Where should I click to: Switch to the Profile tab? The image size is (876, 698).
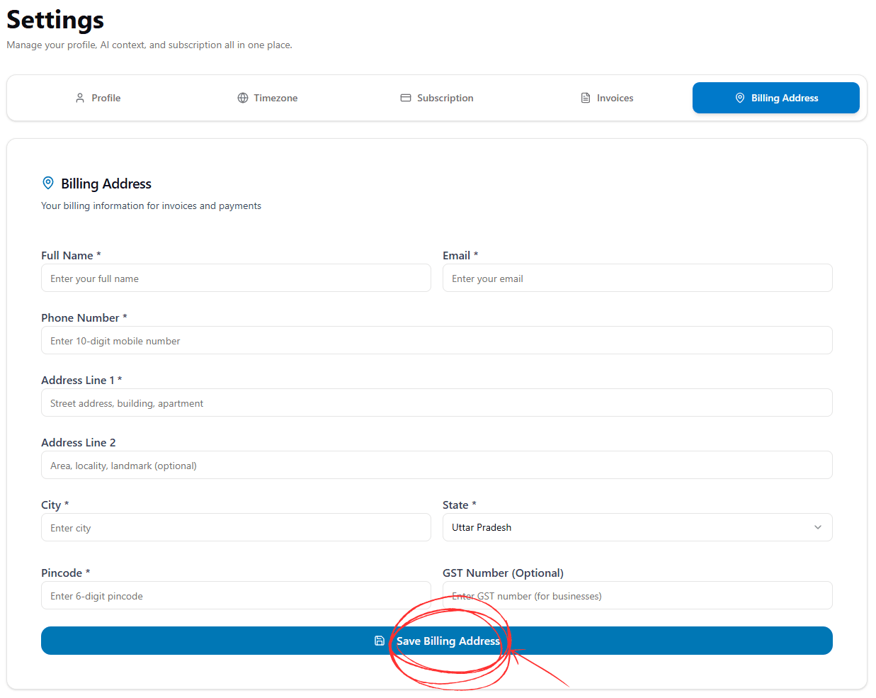(x=98, y=98)
